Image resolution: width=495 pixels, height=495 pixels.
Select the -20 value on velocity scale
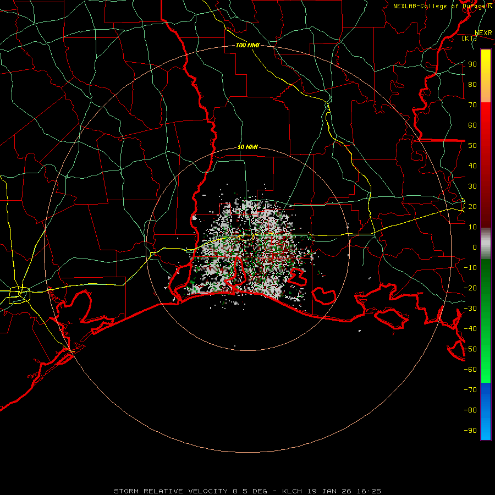point(470,288)
